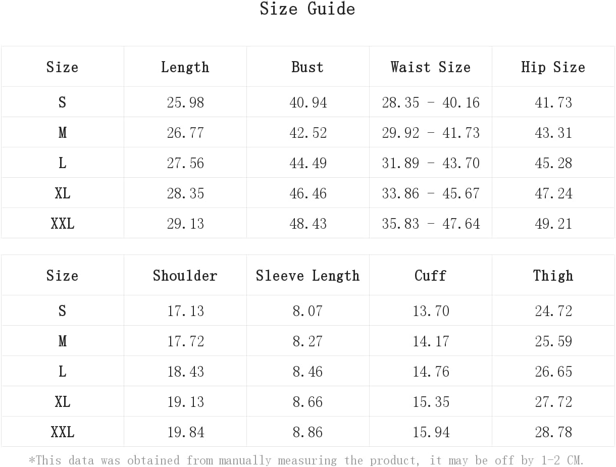Click the Size Guide title
Viewport: 616px width, 467px height.
coord(307,9)
